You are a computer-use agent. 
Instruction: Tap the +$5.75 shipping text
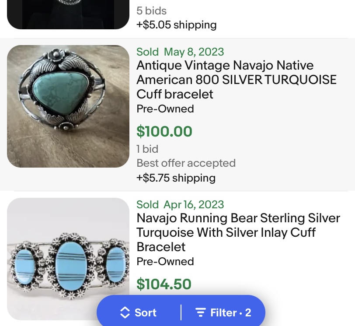[176, 178]
